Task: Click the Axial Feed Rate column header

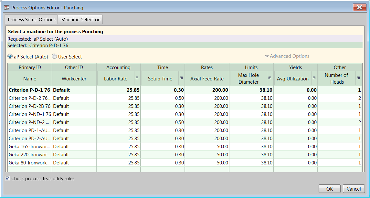Action: tap(207, 78)
